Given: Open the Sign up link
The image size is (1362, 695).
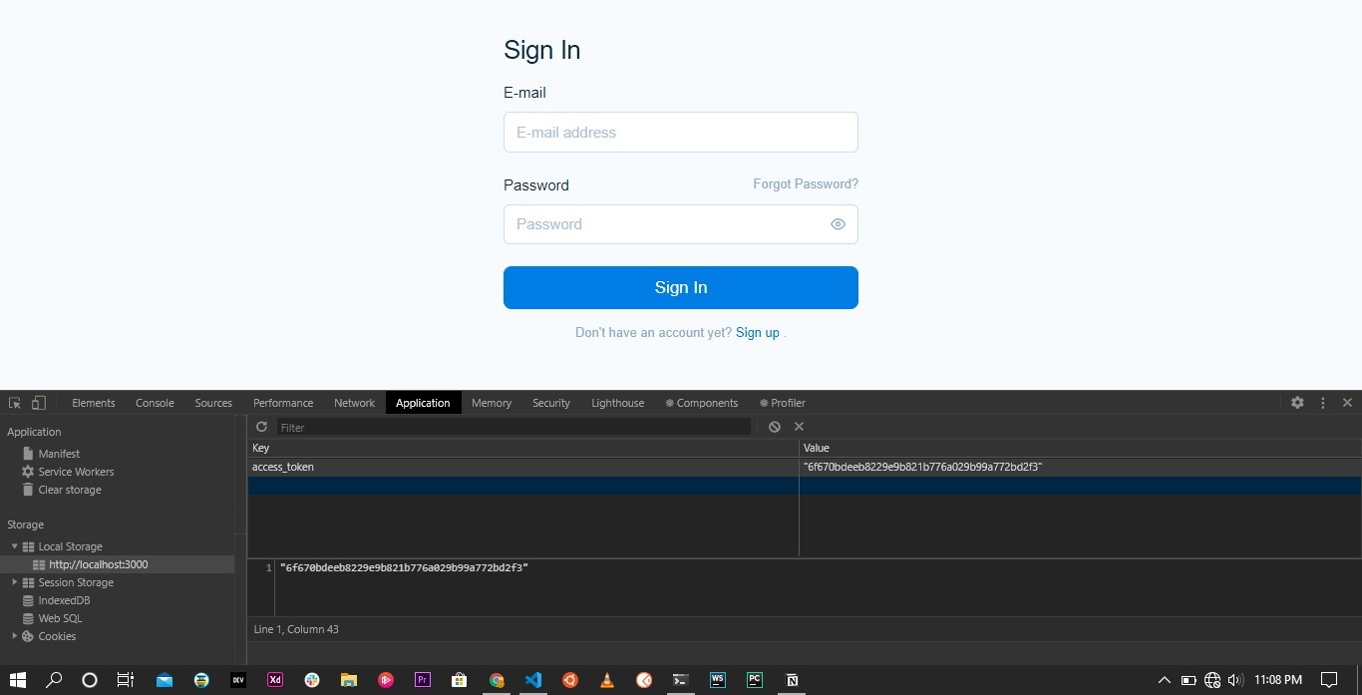Looking at the screenshot, I should click(x=756, y=332).
